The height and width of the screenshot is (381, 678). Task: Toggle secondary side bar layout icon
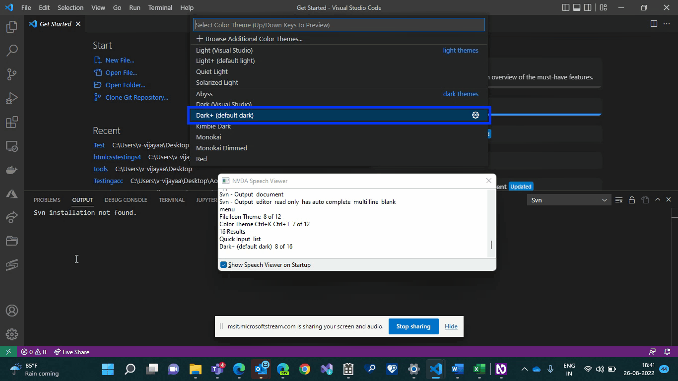(588, 7)
